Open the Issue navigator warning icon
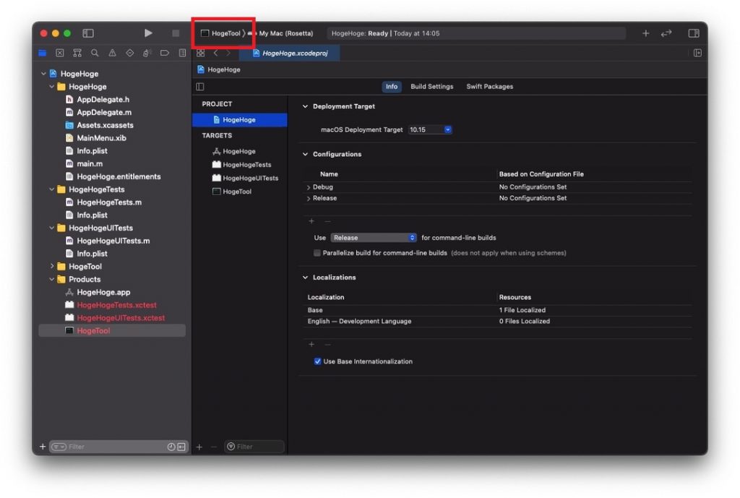The image size is (740, 498). (112, 53)
